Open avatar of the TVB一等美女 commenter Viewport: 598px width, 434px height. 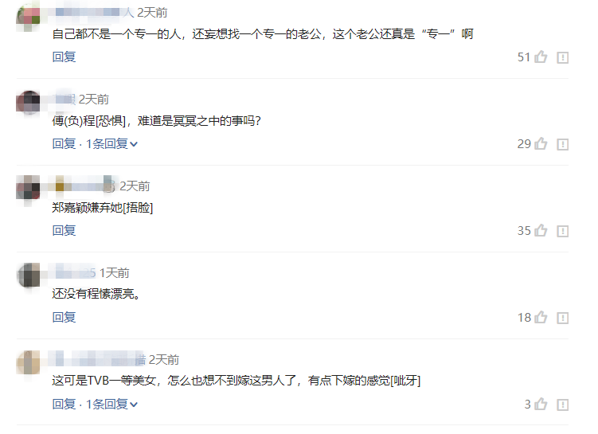28,362
